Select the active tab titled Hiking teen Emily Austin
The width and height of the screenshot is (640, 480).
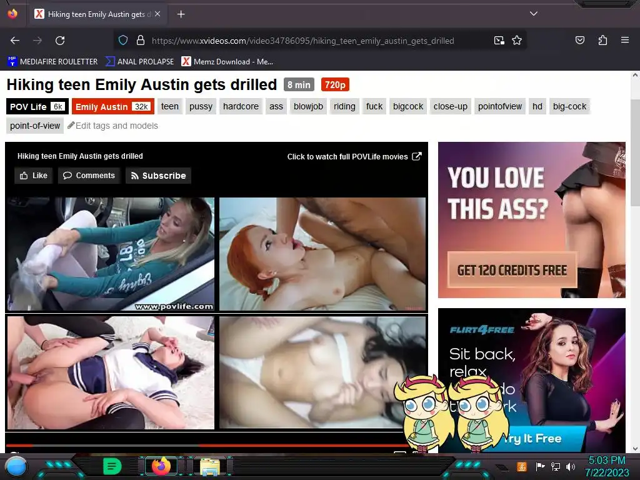(x=97, y=14)
